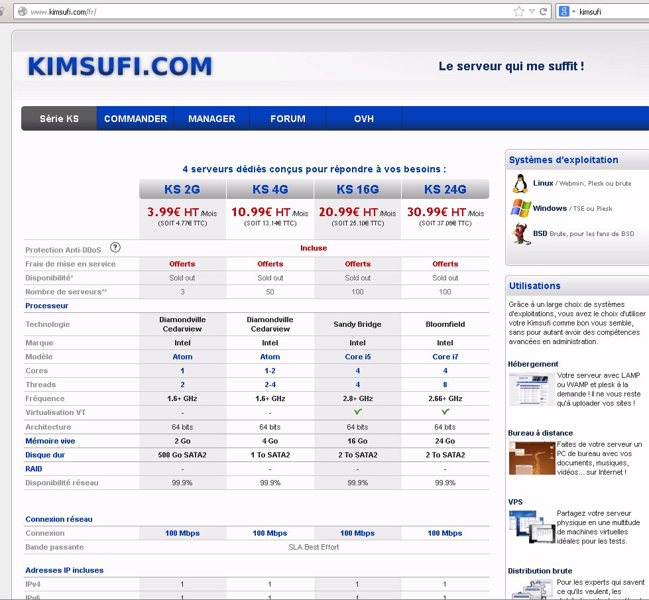649x600 pixels.
Task: Click the Anti-DDoS help question mark icon
Action: click(x=115, y=247)
